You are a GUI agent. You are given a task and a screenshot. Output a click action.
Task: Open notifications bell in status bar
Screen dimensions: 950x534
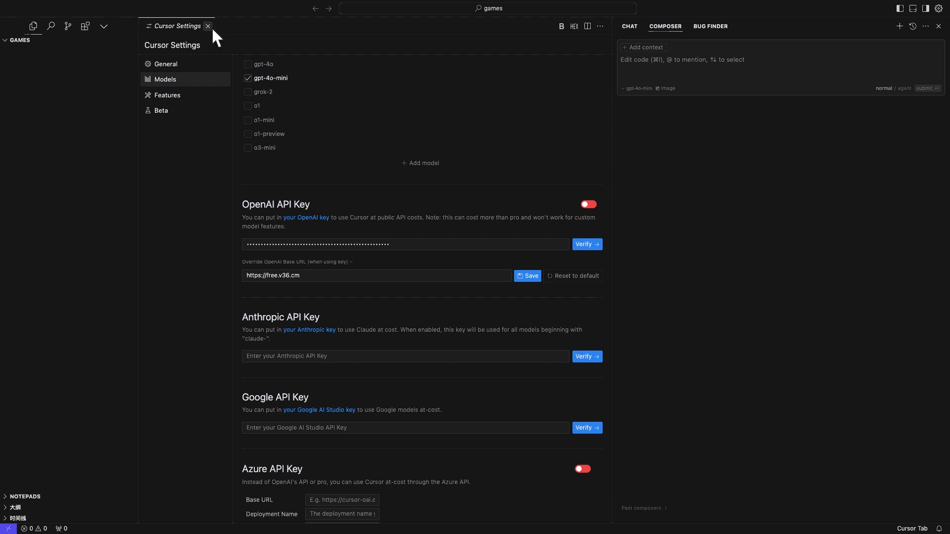[939, 529]
